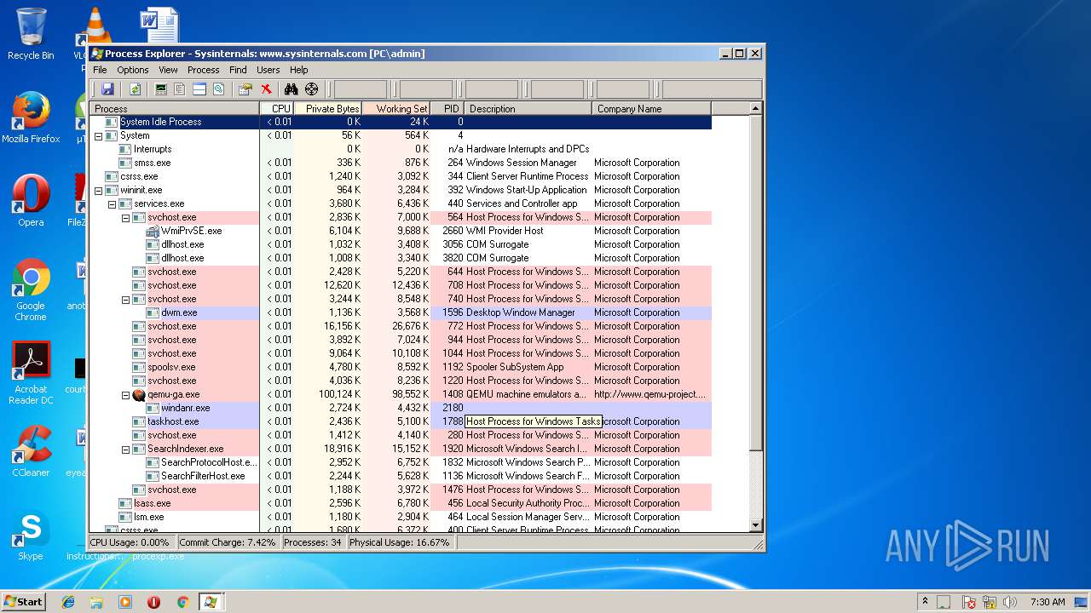Sort by the Private Bytes column header
This screenshot has width=1091, height=613.
tap(328, 108)
